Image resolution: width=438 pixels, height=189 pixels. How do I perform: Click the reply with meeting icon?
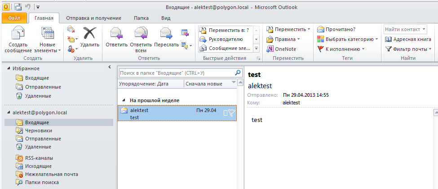(x=185, y=32)
